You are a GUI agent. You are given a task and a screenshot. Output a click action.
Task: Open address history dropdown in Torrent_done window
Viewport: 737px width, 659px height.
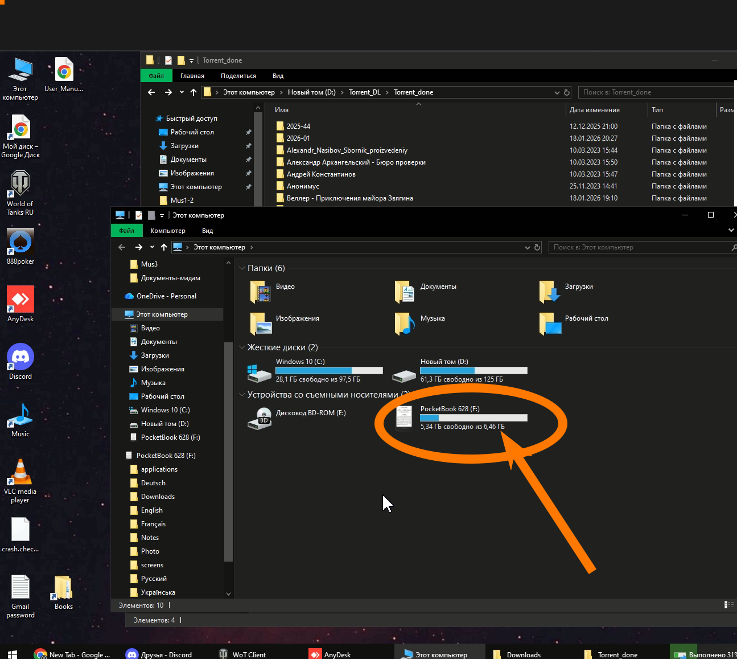tap(557, 92)
